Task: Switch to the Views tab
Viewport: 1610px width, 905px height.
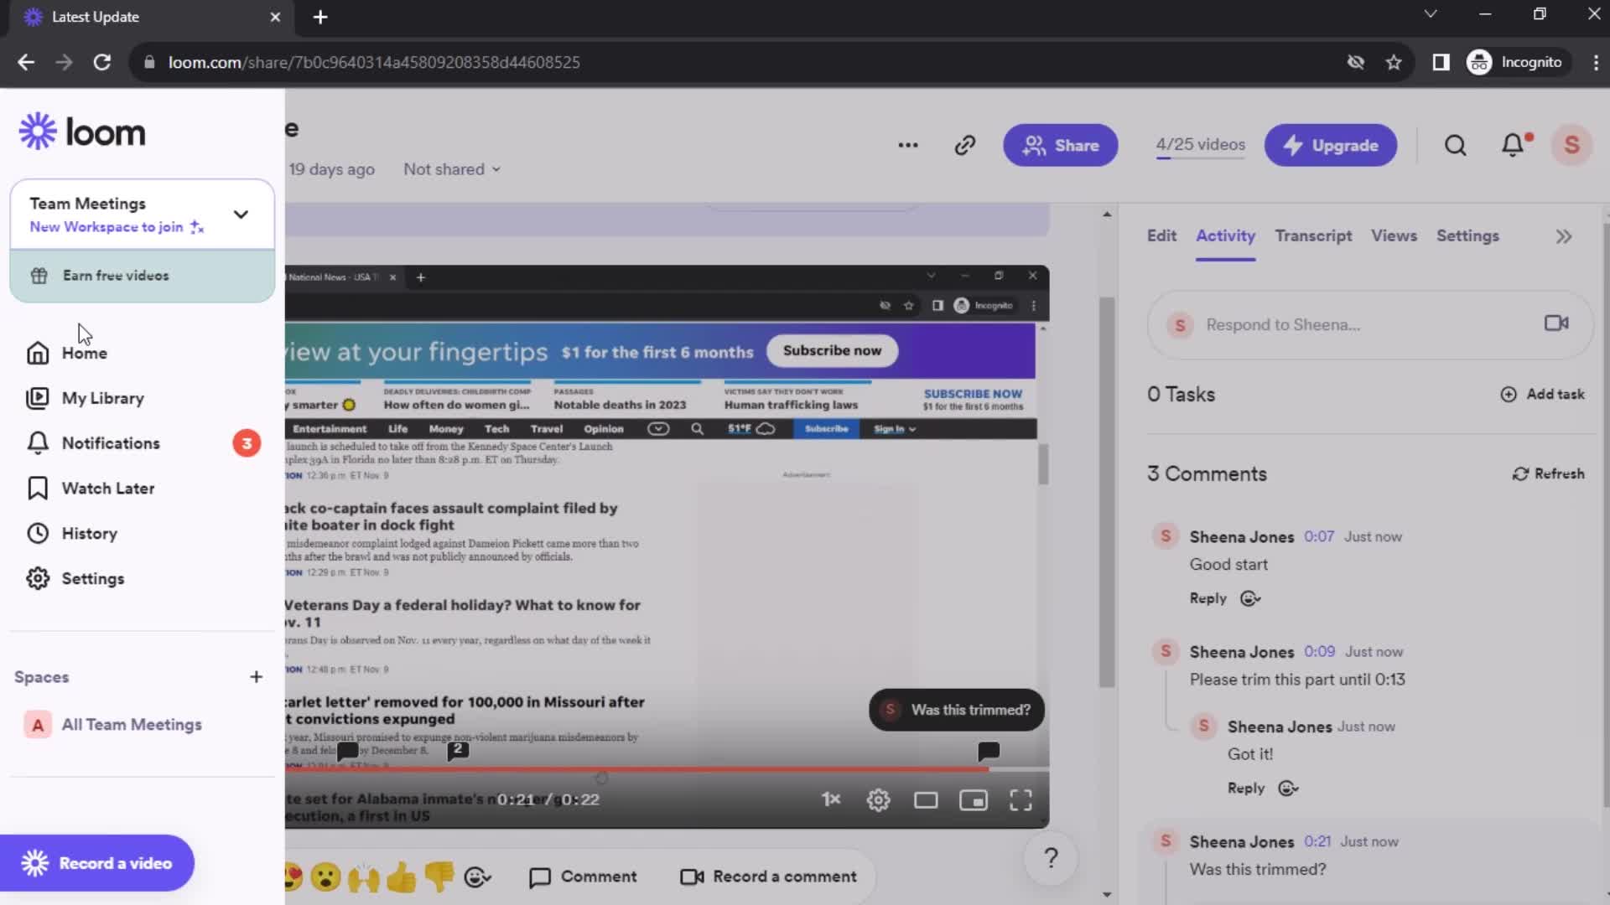Action: coord(1394,235)
